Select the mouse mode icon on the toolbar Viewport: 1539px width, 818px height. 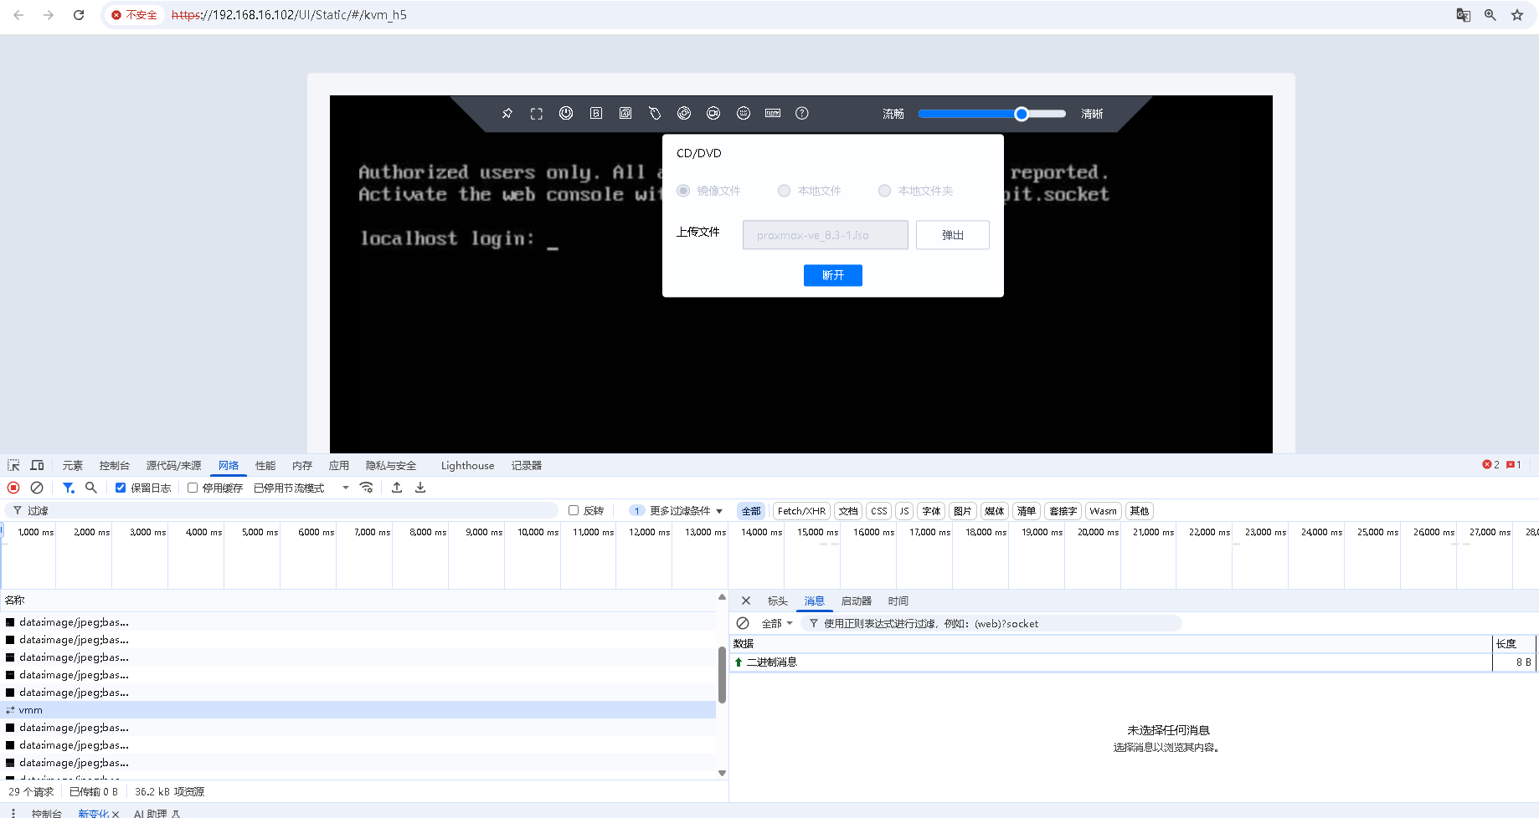point(655,113)
